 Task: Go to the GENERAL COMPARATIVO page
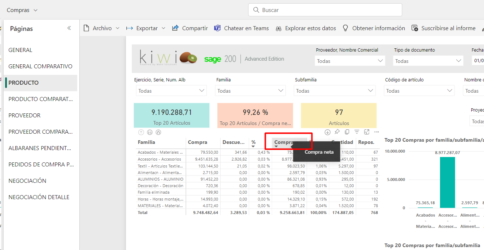point(40,66)
